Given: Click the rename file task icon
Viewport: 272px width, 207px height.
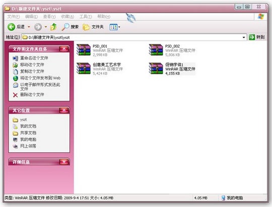Looking at the screenshot, I should [x=15, y=58].
